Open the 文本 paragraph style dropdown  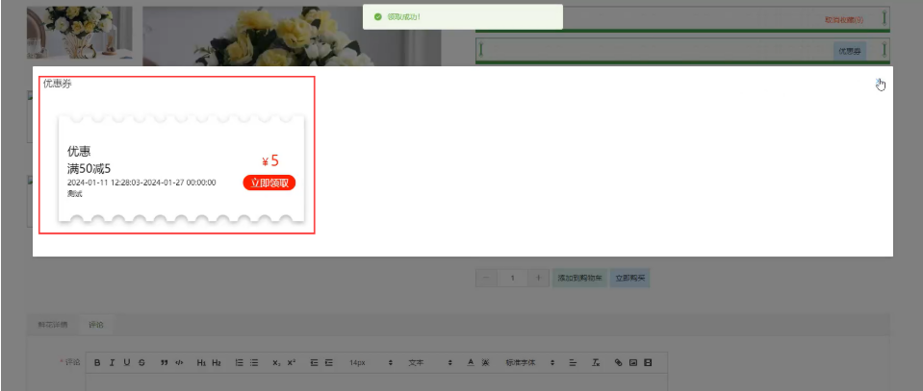(430, 363)
